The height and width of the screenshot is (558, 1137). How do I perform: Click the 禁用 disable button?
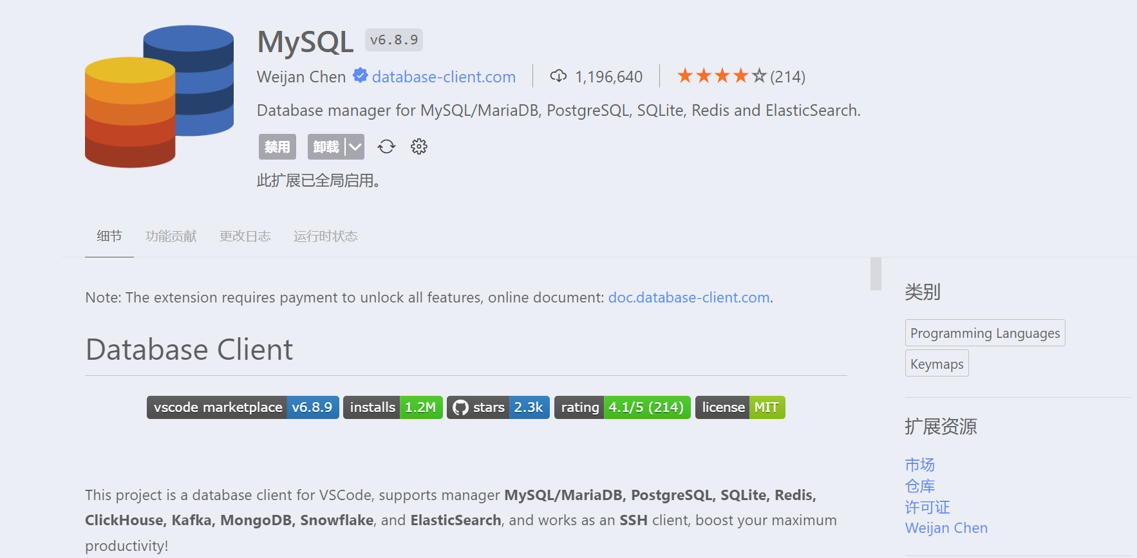[x=277, y=147]
